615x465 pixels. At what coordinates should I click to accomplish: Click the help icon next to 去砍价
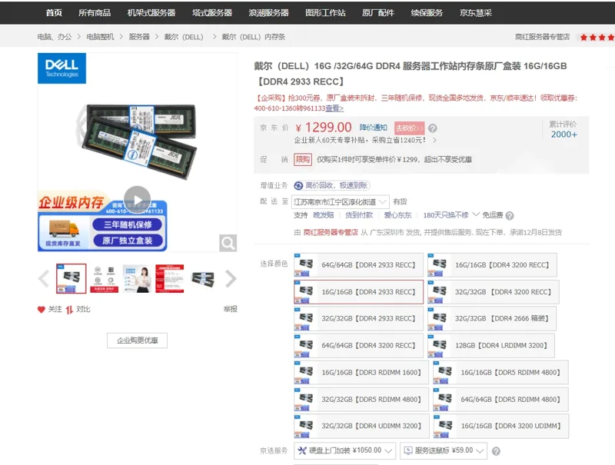click(x=432, y=128)
